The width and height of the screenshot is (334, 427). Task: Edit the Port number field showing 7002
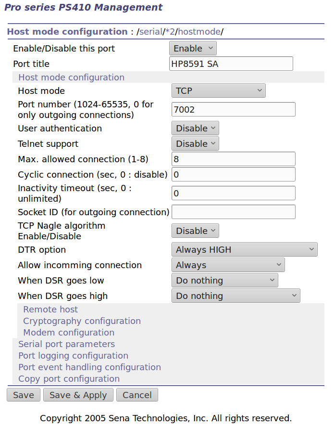233,109
